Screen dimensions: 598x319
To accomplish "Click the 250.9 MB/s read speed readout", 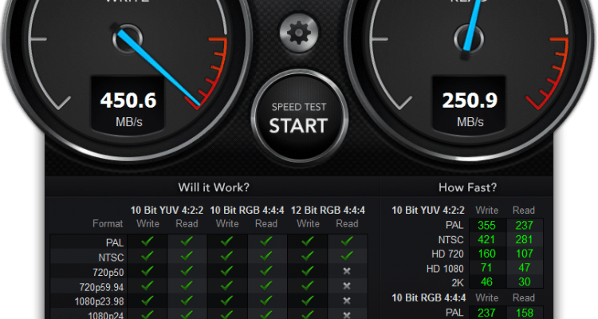I will pos(470,100).
